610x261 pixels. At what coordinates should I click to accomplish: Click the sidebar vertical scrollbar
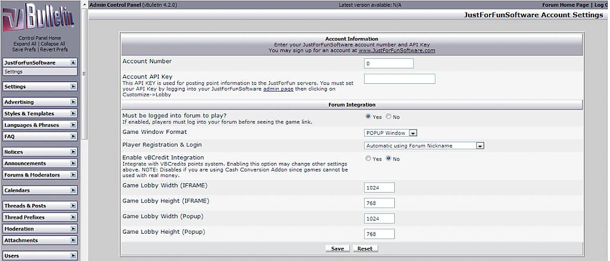click(85, 74)
